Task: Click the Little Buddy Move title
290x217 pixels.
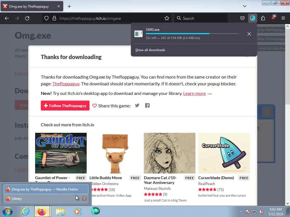Action: click(x=106, y=178)
